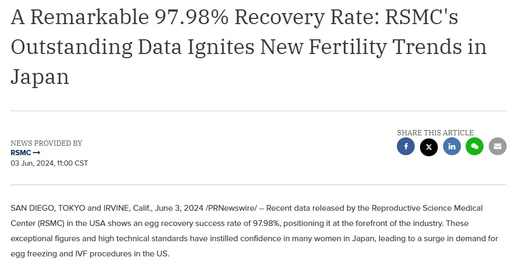Click the word "Japan" in the headline

click(x=40, y=78)
